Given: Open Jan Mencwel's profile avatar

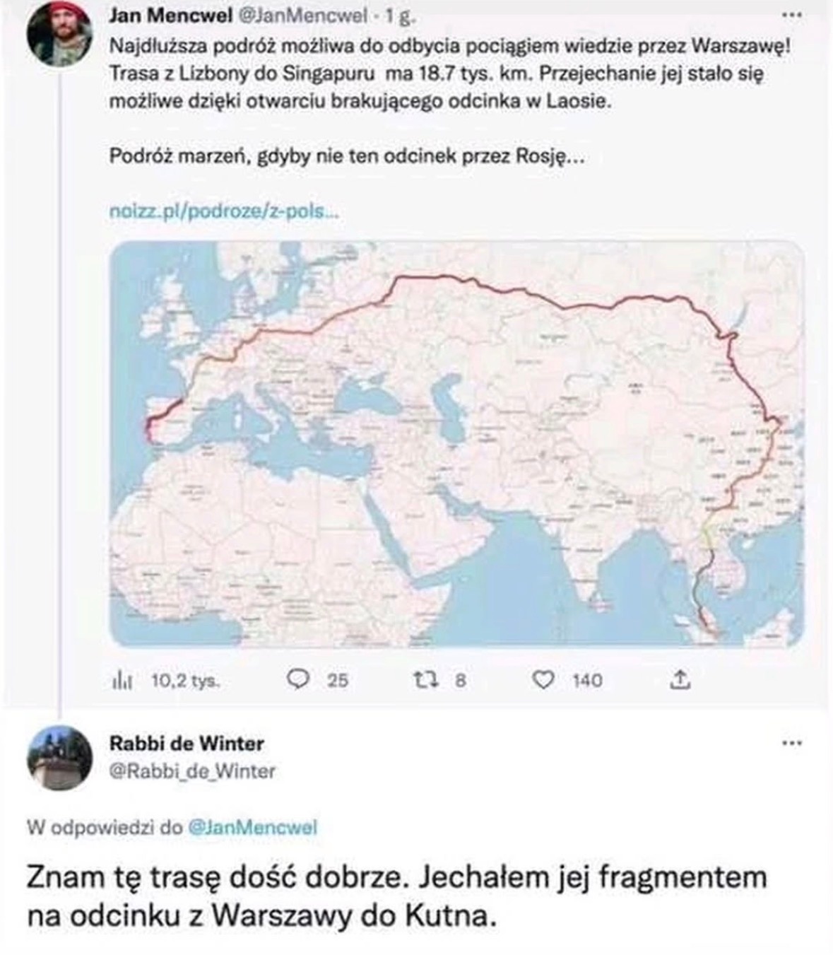Looking at the screenshot, I should point(59,35).
